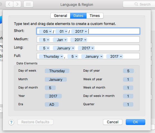Click the 'Day of week' label
Screen dimensions: 155x133
27,71
